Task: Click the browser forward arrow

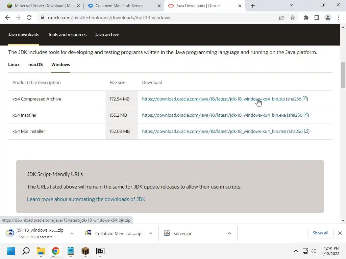Action: [18, 18]
